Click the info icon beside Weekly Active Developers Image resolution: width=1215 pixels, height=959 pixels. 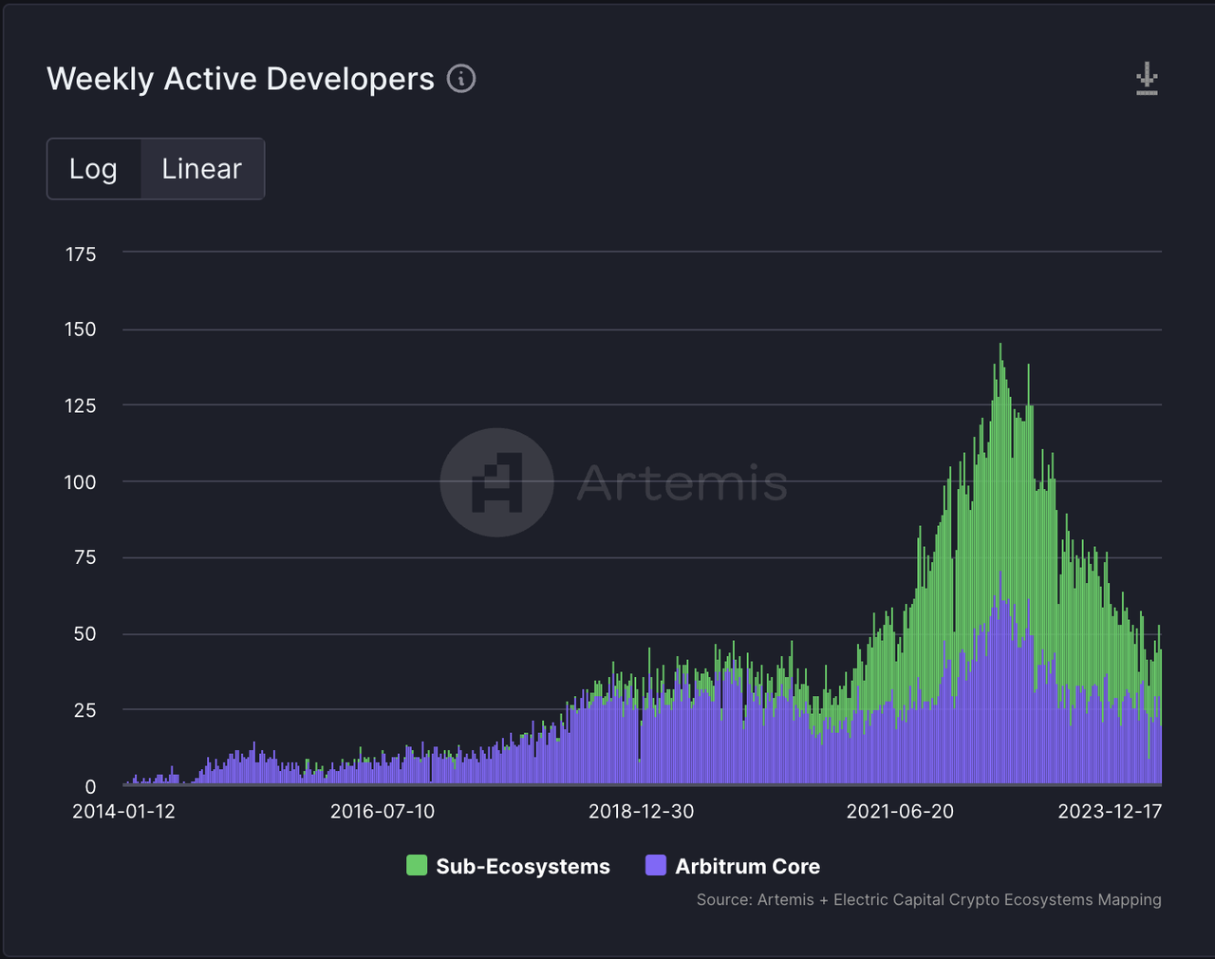click(x=461, y=79)
